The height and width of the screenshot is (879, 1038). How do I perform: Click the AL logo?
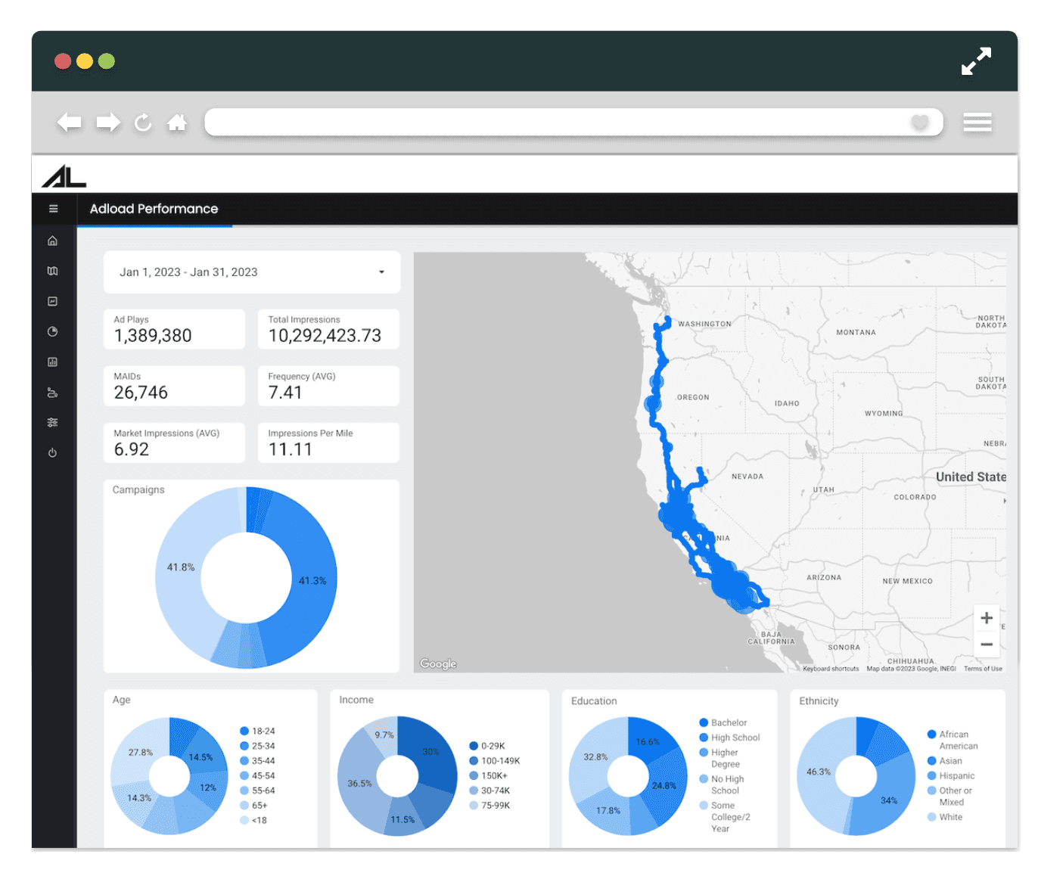(x=64, y=176)
